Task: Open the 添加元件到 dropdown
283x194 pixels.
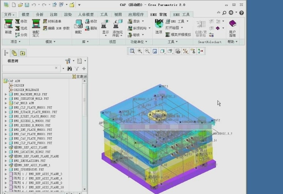Action: [x=118, y=28]
